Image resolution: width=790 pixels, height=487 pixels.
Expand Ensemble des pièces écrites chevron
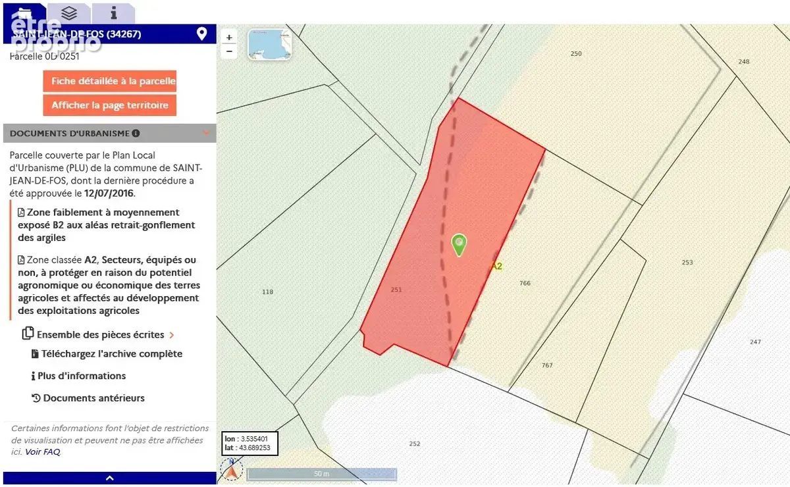172,335
